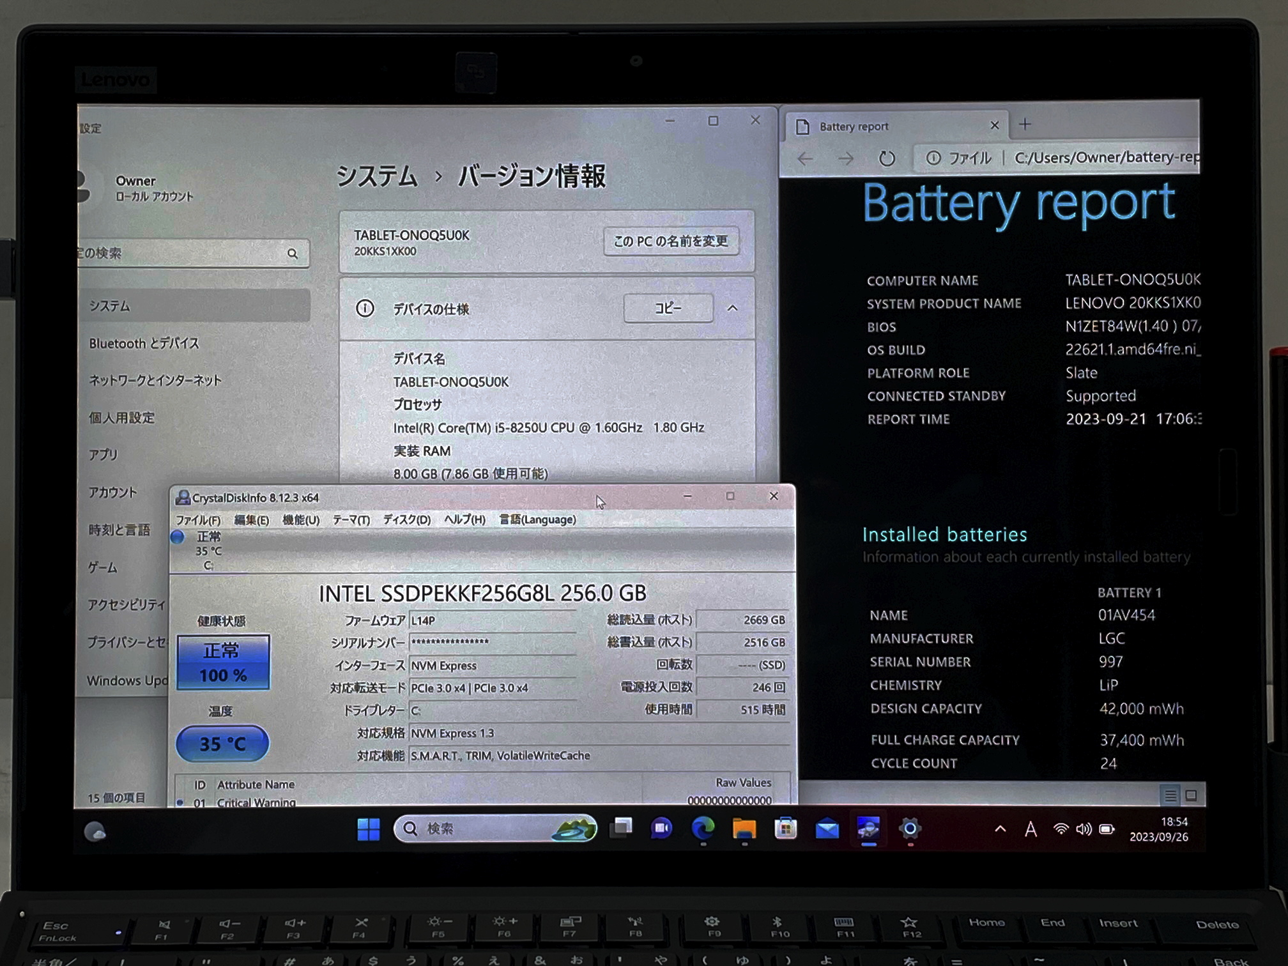1288x966 pixels.
Task: Open the ファイル(F) menu in CrystalDiskInfo
Action: point(198,520)
